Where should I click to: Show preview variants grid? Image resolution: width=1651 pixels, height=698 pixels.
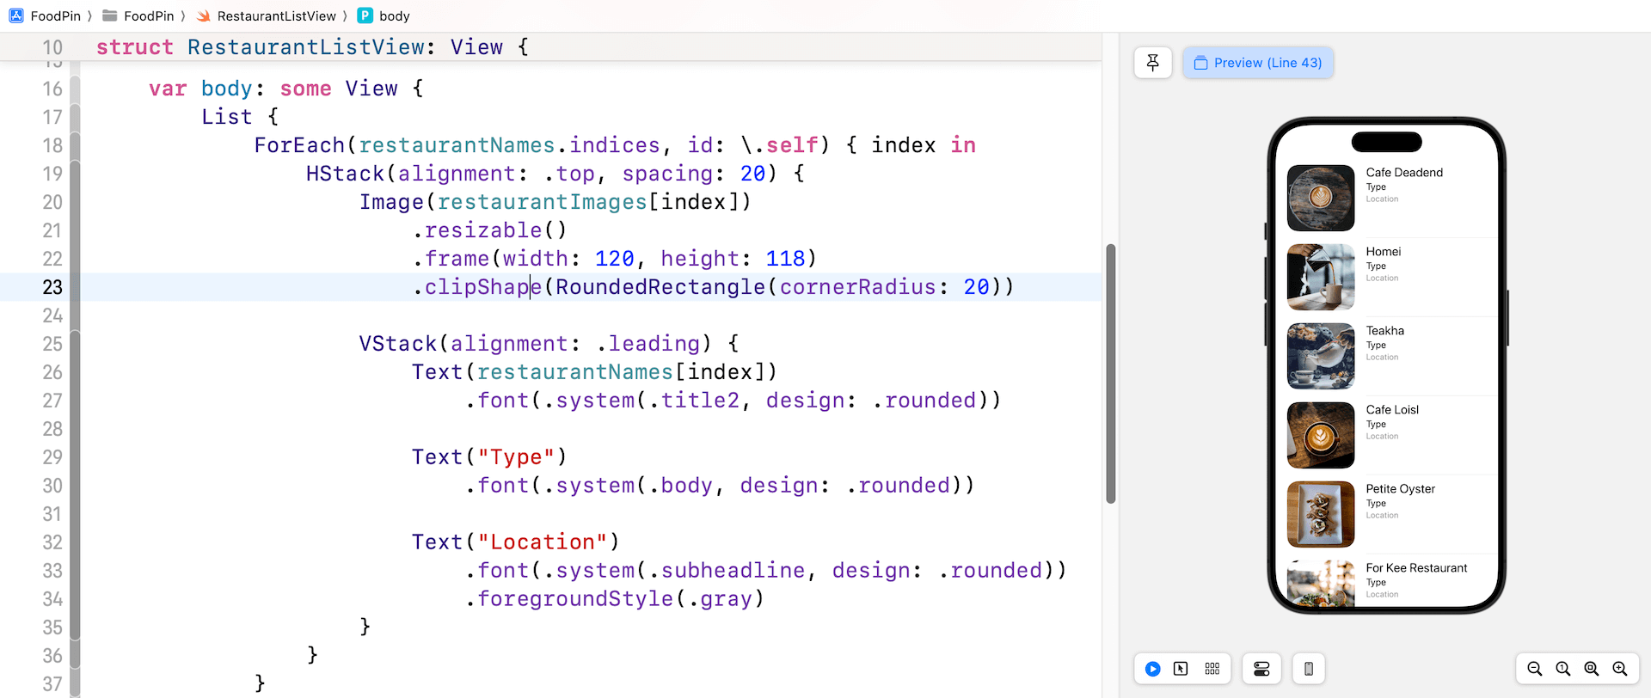(x=1212, y=669)
